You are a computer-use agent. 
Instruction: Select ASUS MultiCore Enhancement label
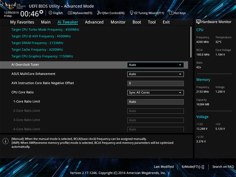point(33,74)
